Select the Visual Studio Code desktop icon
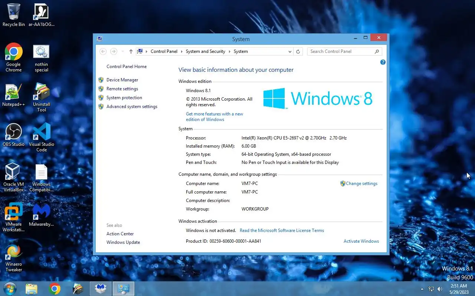The height and width of the screenshot is (296, 475). 42,138
